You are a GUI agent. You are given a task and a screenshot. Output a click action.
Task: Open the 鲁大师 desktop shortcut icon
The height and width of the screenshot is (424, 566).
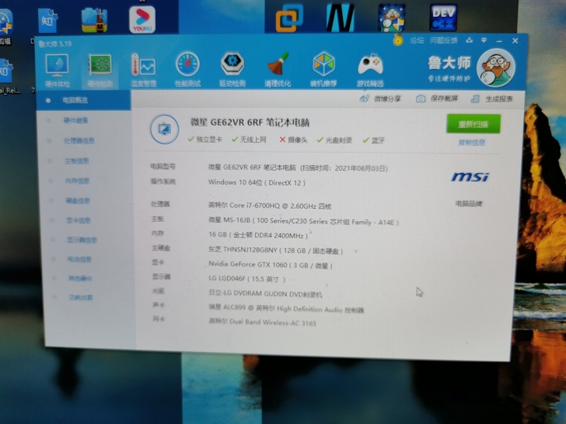[x=392, y=18]
